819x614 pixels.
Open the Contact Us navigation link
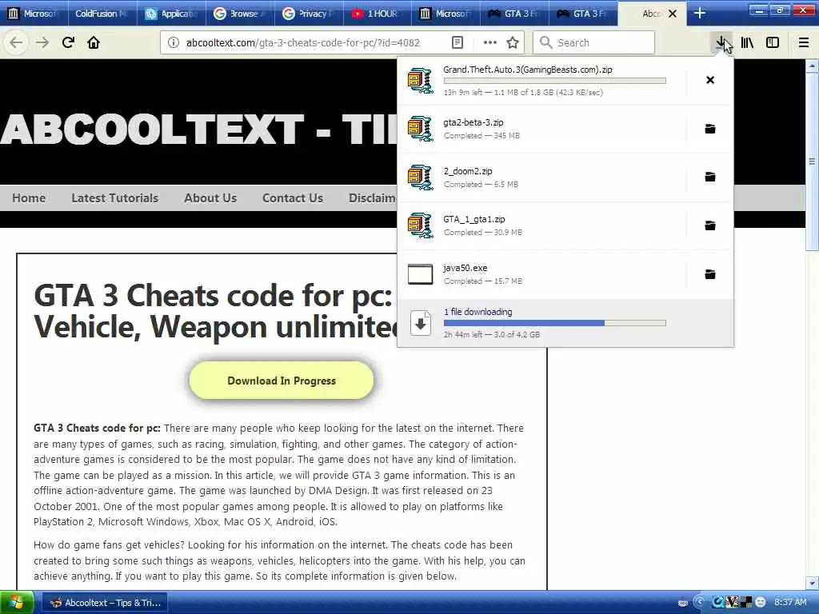pyautogui.click(x=293, y=198)
